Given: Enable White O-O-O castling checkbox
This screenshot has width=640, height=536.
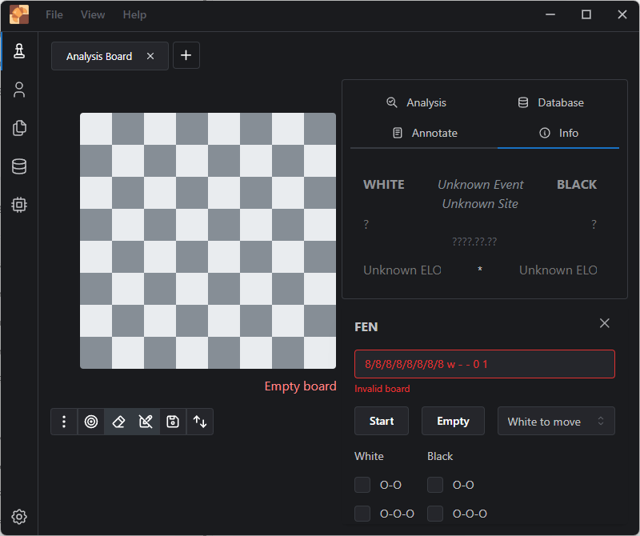Looking at the screenshot, I should [x=362, y=514].
